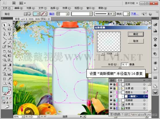The width and height of the screenshot is (160, 119).
Task: Open the fill color dropdown in control bar
Action: click(38, 14)
